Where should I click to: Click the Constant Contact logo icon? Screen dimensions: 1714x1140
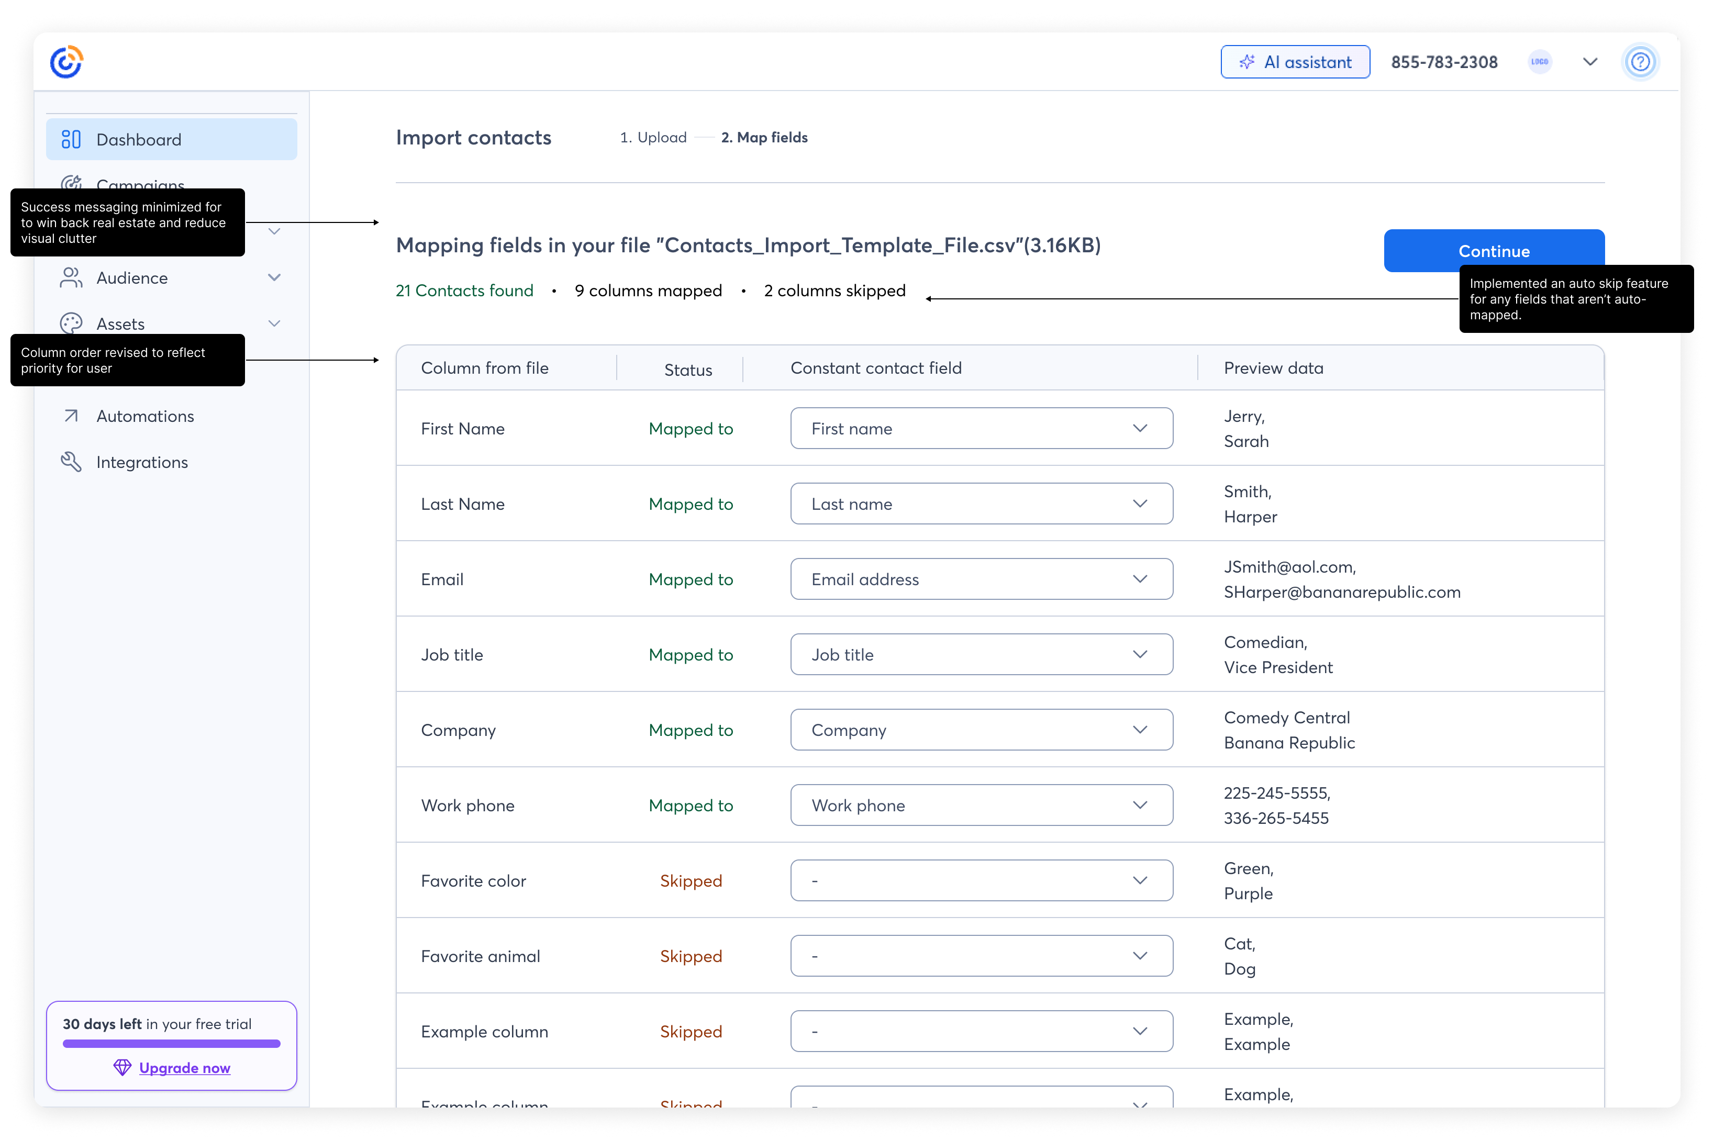point(66,62)
